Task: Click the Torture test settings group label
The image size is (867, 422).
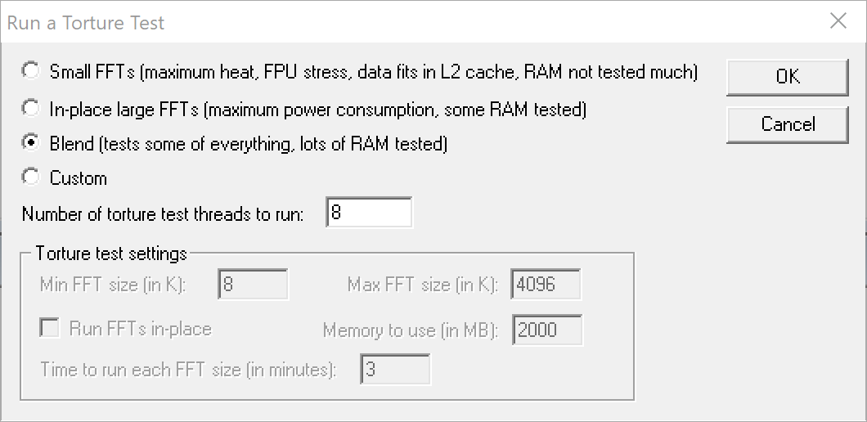Action: click(x=111, y=253)
